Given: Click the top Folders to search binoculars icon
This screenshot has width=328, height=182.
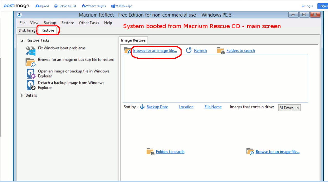Looking at the screenshot, I should point(221,51).
